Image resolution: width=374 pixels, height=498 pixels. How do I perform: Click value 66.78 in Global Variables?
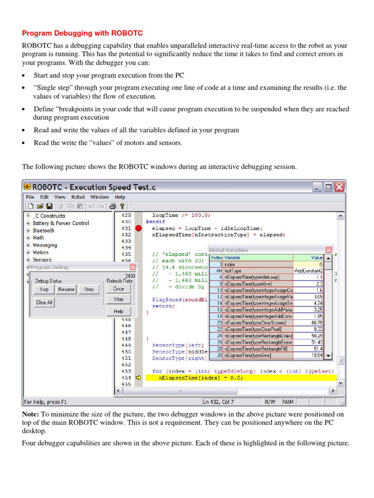coord(317,323)
